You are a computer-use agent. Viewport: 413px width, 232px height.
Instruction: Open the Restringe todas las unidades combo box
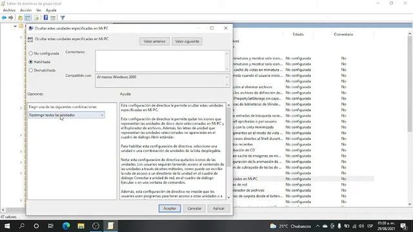[x=66, y=115]
